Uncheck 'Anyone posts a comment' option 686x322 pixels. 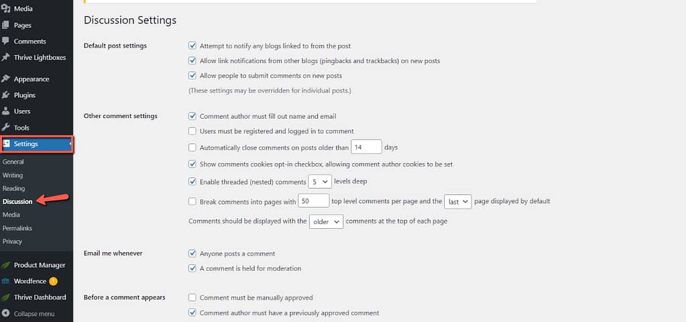(x=192, y=254)
